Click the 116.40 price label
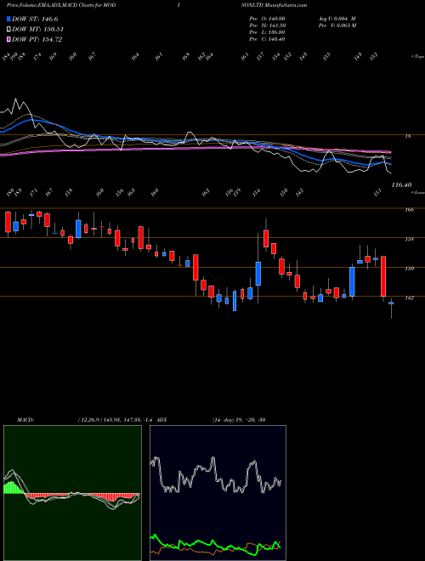The image size is (425, 561). [x=401, y=185]
